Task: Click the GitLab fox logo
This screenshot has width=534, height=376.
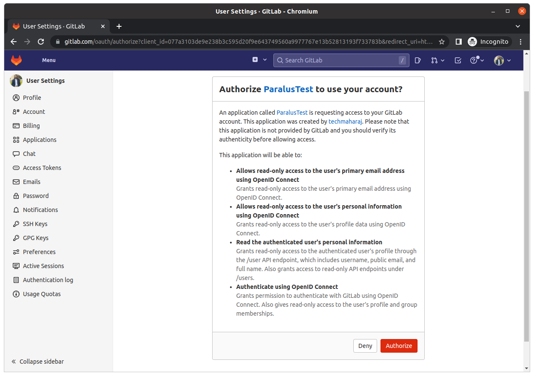Action: pyautogui.click(x=16, y=60)
